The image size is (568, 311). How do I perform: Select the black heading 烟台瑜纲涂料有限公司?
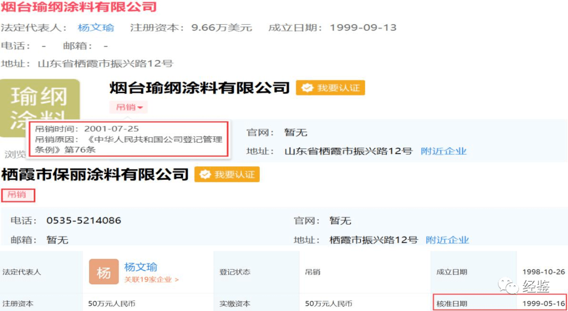[x=200, y=88]
